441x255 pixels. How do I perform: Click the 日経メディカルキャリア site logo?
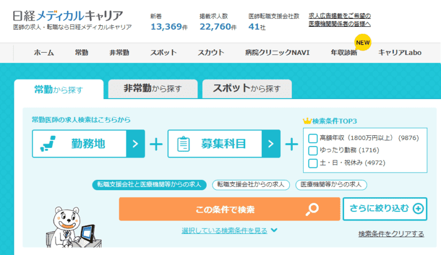[68, 15]
